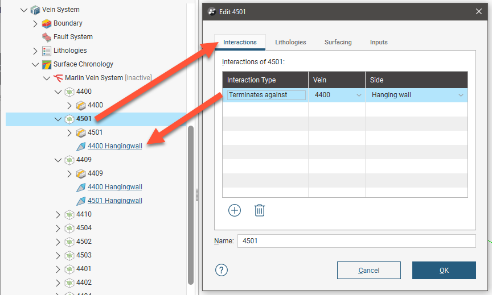Open the 4501 Hangingwall link under 4409
The height and width of the screenshot is (295, 492).
click(x=114, y=201)
